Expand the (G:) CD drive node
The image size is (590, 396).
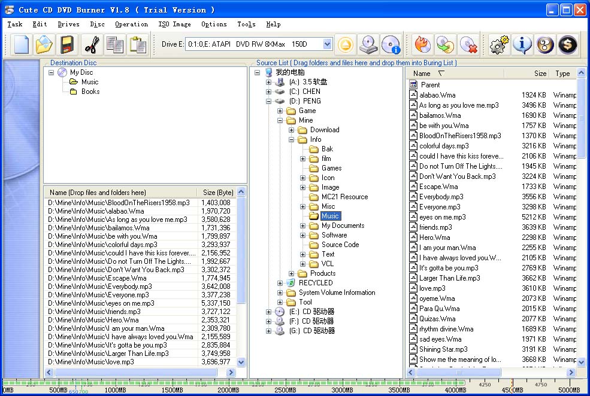268,331
